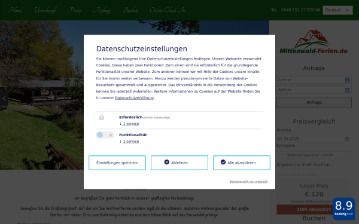This screenshot has width=359, height=224.
Task: Open the calendar icon in Anreise field
Action: pos(347,80)
